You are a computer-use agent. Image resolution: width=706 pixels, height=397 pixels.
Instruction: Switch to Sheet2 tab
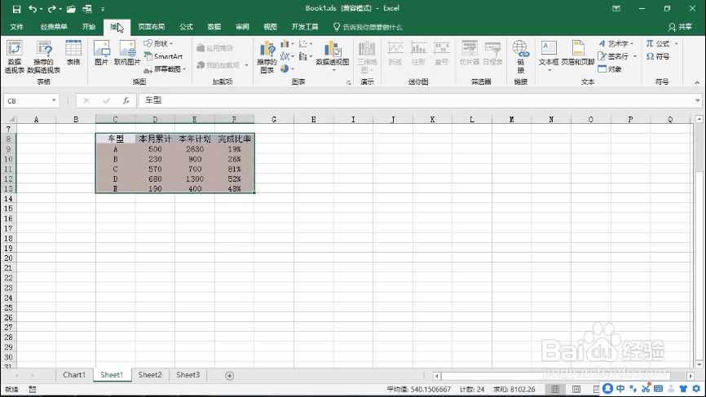click(150, 375)
